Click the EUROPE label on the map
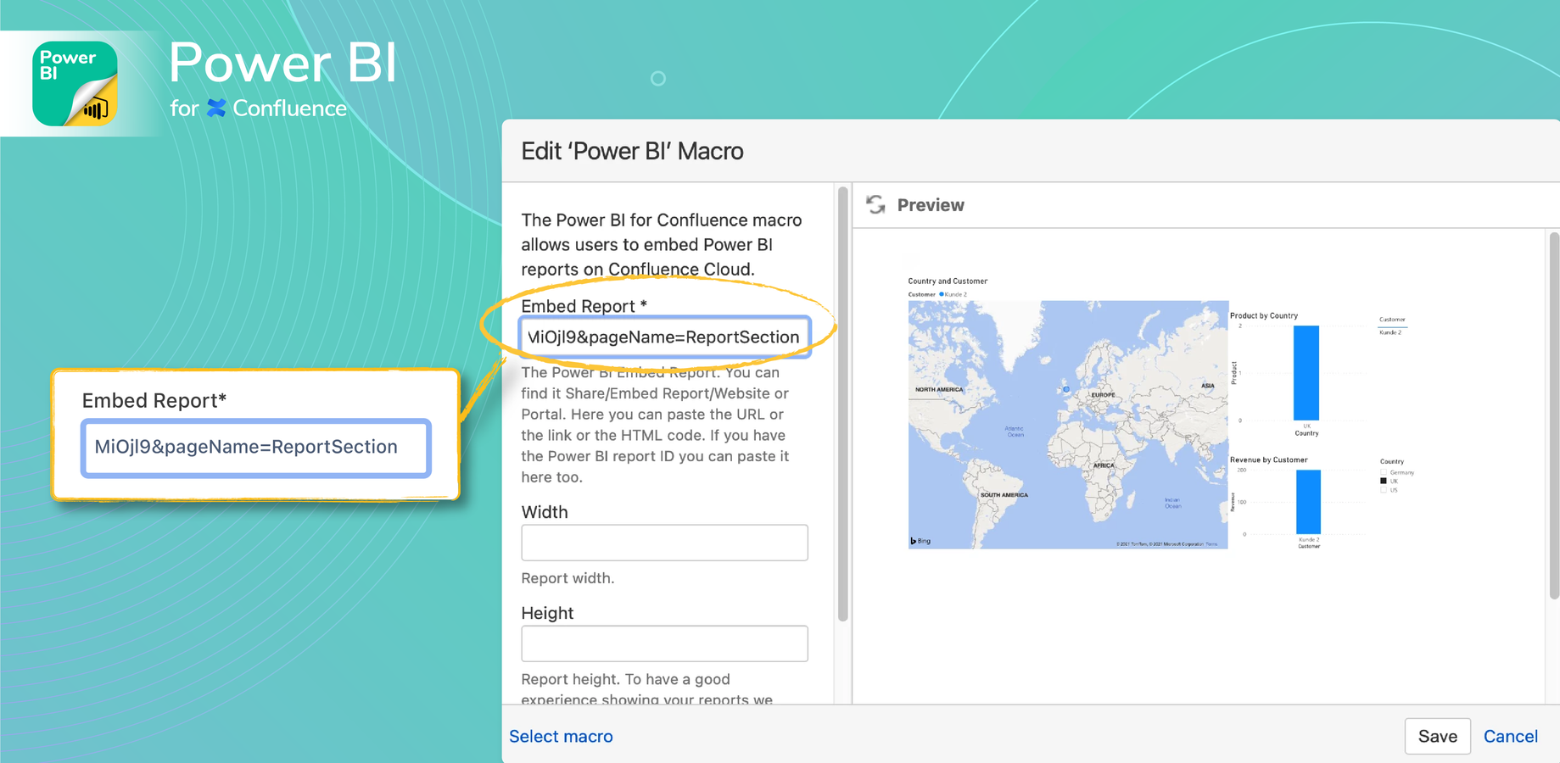Image resolution: width=1560 pixels, height=763 pixels. pyautogui.click(x=1103, y=395)
